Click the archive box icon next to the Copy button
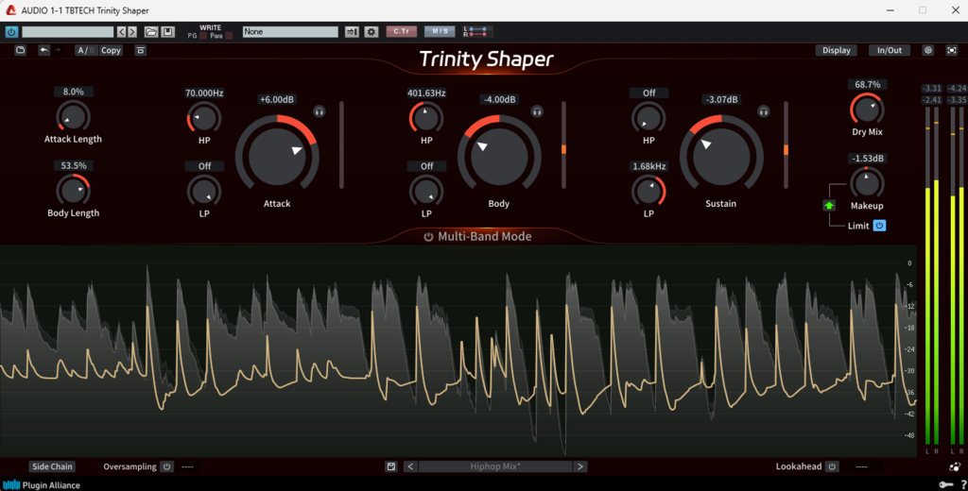968x491 pixels. click(x=141, y=51)
